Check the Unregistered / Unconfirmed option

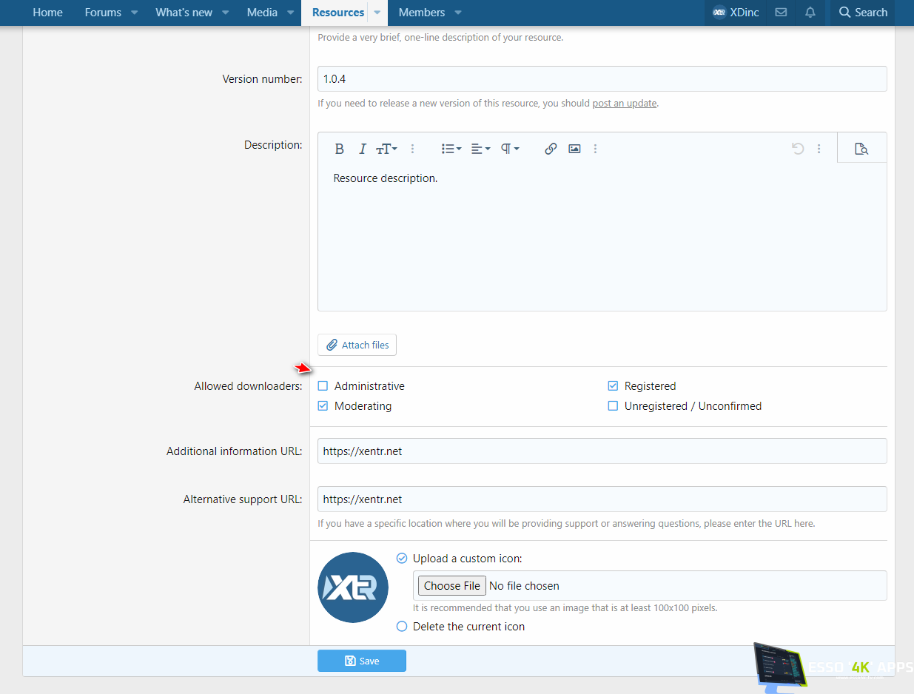tap(613, 406)
